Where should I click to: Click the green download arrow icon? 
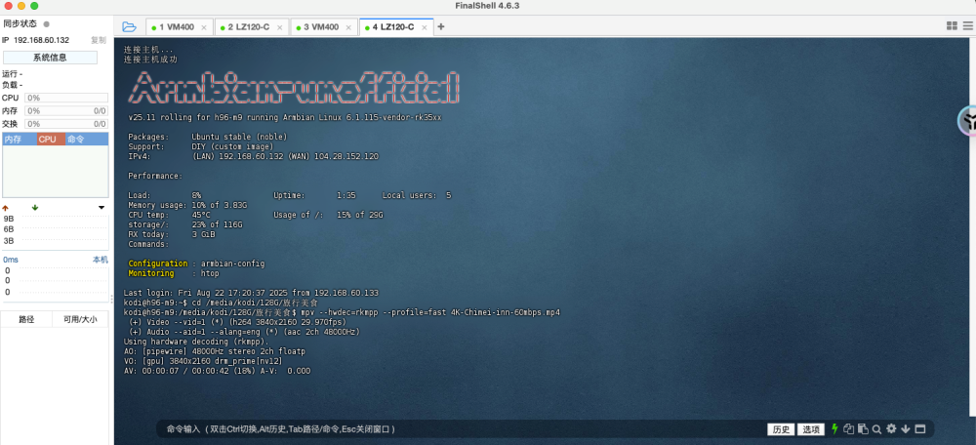35,208
